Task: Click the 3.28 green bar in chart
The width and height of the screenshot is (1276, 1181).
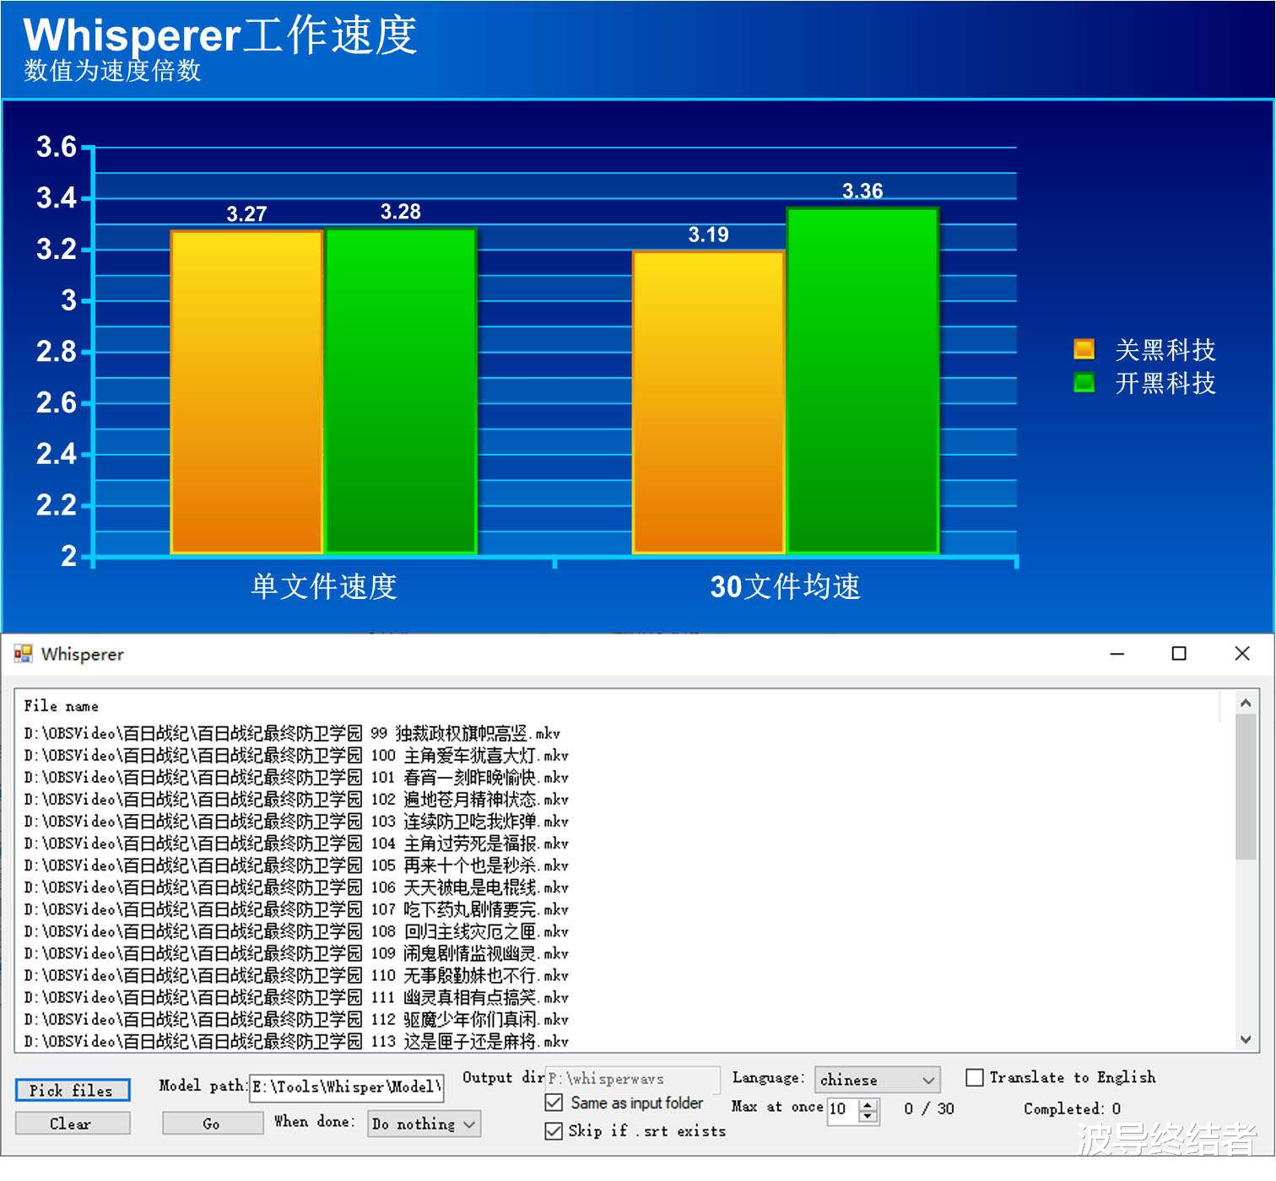Action: tap(401, 391)
